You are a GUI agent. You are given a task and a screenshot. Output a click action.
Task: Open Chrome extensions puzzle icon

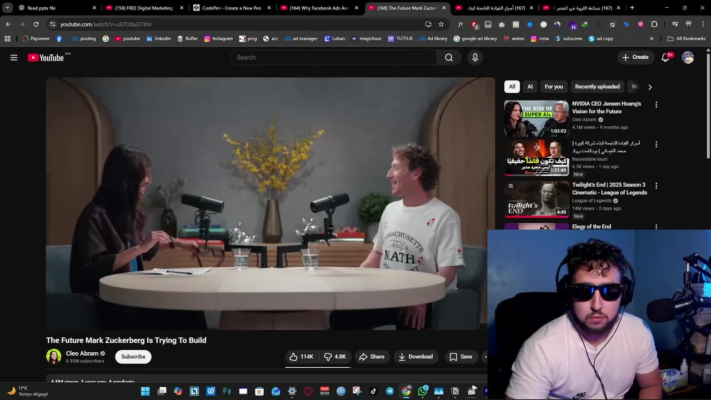[654, 24]
